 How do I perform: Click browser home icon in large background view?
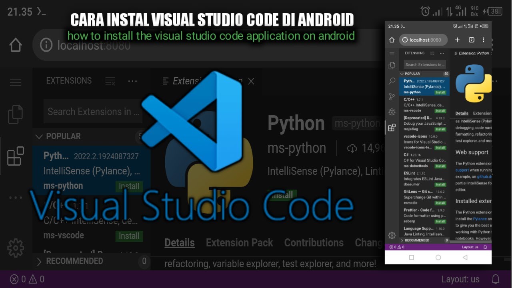click(16, 45)
